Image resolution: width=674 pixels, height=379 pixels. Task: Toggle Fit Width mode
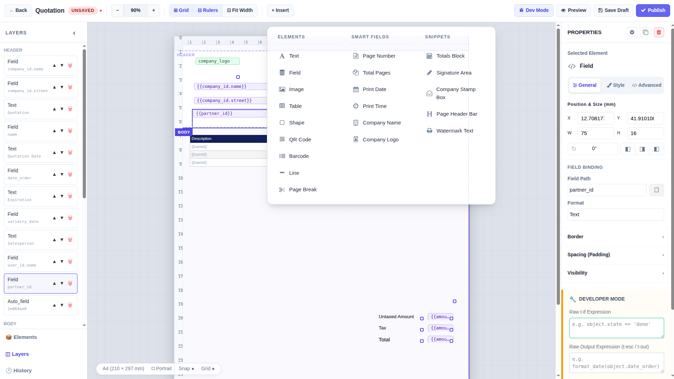point(240,11)
